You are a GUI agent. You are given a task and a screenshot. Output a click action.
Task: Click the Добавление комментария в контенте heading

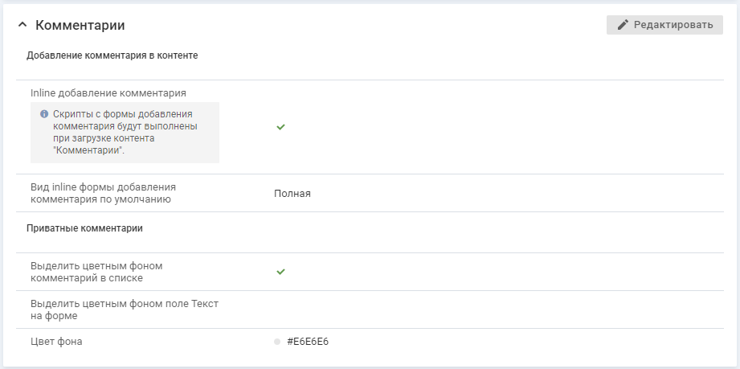112,55
